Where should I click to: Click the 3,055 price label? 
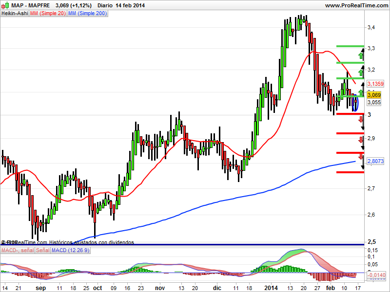(x=374, y=102)
